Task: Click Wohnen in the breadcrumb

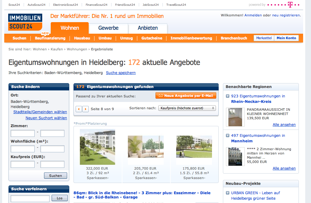Action: point(40,49)
